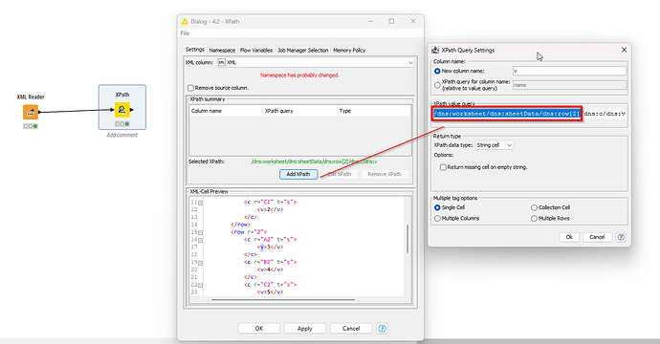Open the XPath data type dropdown
660x344 pixels.
(495, 145)
